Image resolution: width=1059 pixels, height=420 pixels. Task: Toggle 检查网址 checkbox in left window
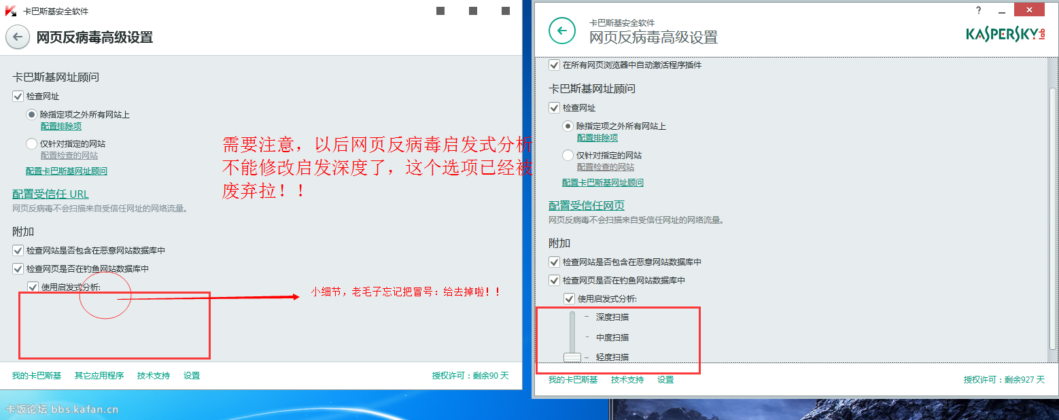(18, 97)
